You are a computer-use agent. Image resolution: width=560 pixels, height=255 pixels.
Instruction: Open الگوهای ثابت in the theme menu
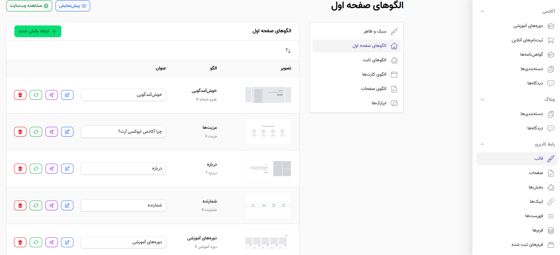[357, 60]
